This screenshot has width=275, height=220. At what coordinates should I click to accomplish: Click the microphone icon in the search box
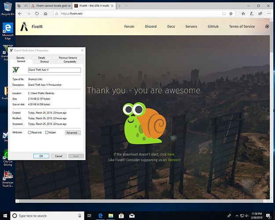point(80,216)
